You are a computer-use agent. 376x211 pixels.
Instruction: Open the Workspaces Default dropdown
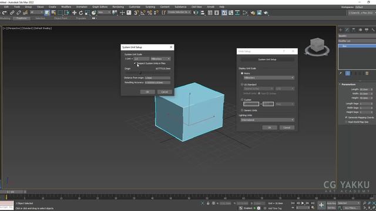click(x=365, y=7)
